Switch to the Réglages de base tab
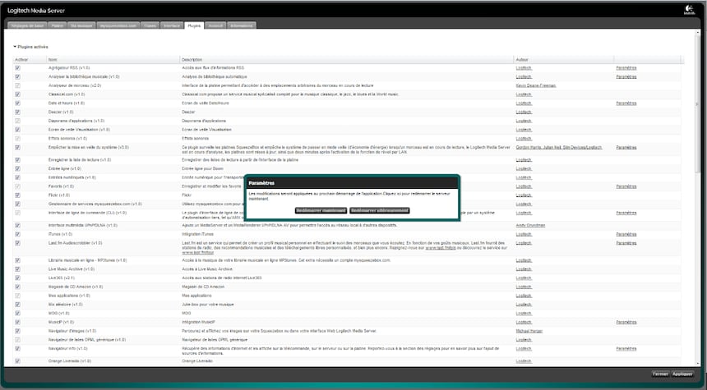 (x=27, y=25)
